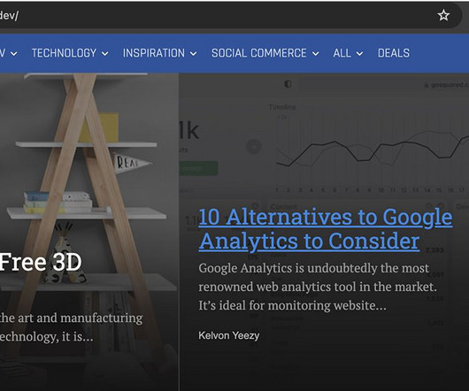
Task: Expand the Technology dropdown chevron
Action: 105,54
